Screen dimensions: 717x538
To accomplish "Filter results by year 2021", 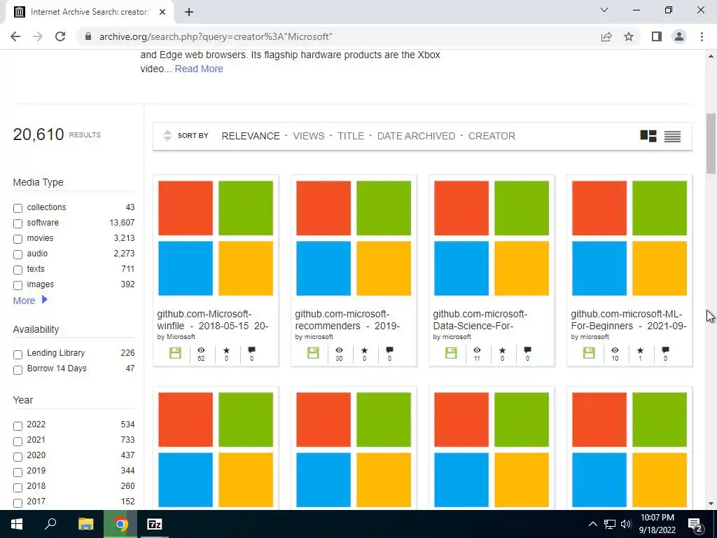I will pyautogui.click(x=18, y=441).
